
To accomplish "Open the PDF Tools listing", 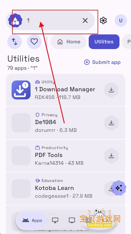I will pos(65,156).
